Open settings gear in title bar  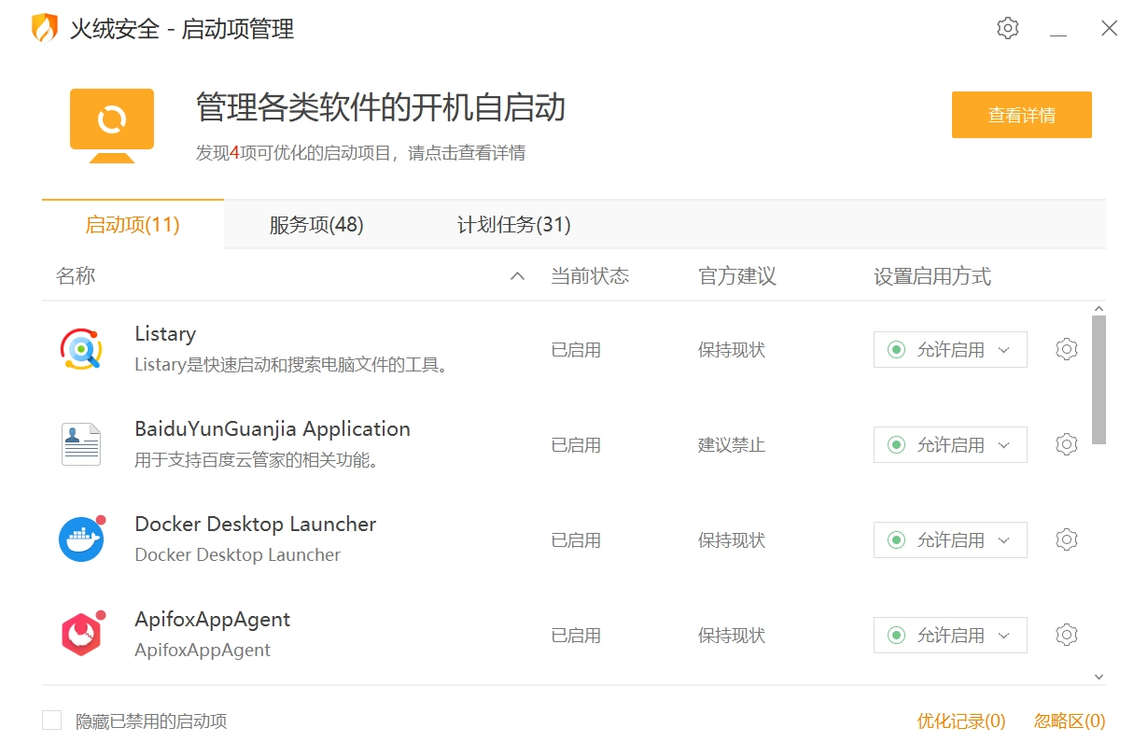[x=1007, y=28]
